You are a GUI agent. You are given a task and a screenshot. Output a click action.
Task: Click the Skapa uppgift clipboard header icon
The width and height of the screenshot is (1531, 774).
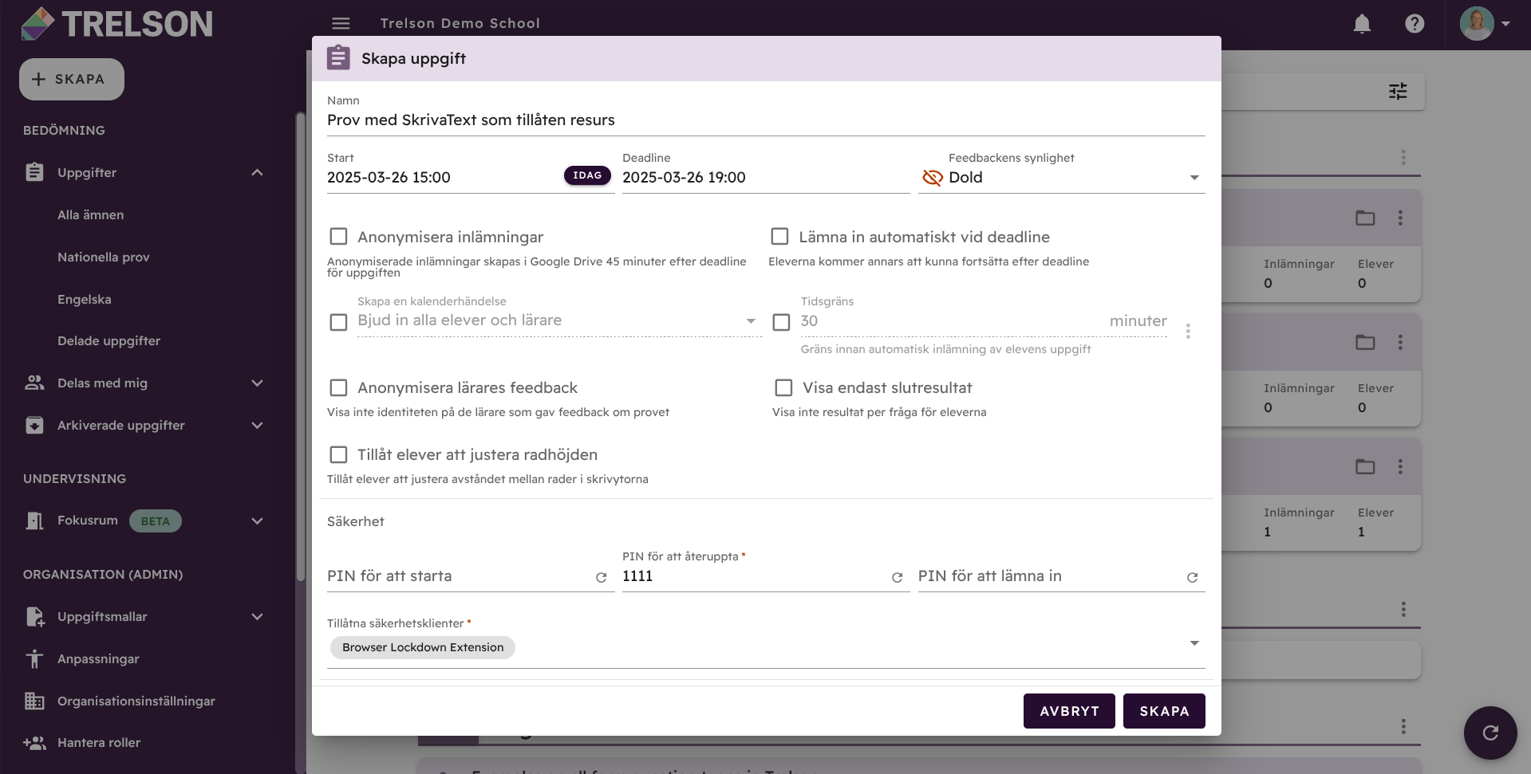pyautogui.click(x=338, y=57)
